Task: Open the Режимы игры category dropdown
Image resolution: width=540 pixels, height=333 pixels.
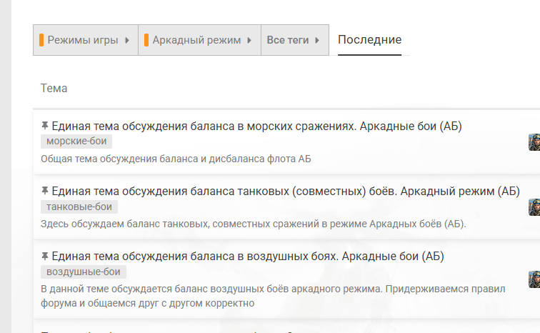Action: (x=85, y=41)
